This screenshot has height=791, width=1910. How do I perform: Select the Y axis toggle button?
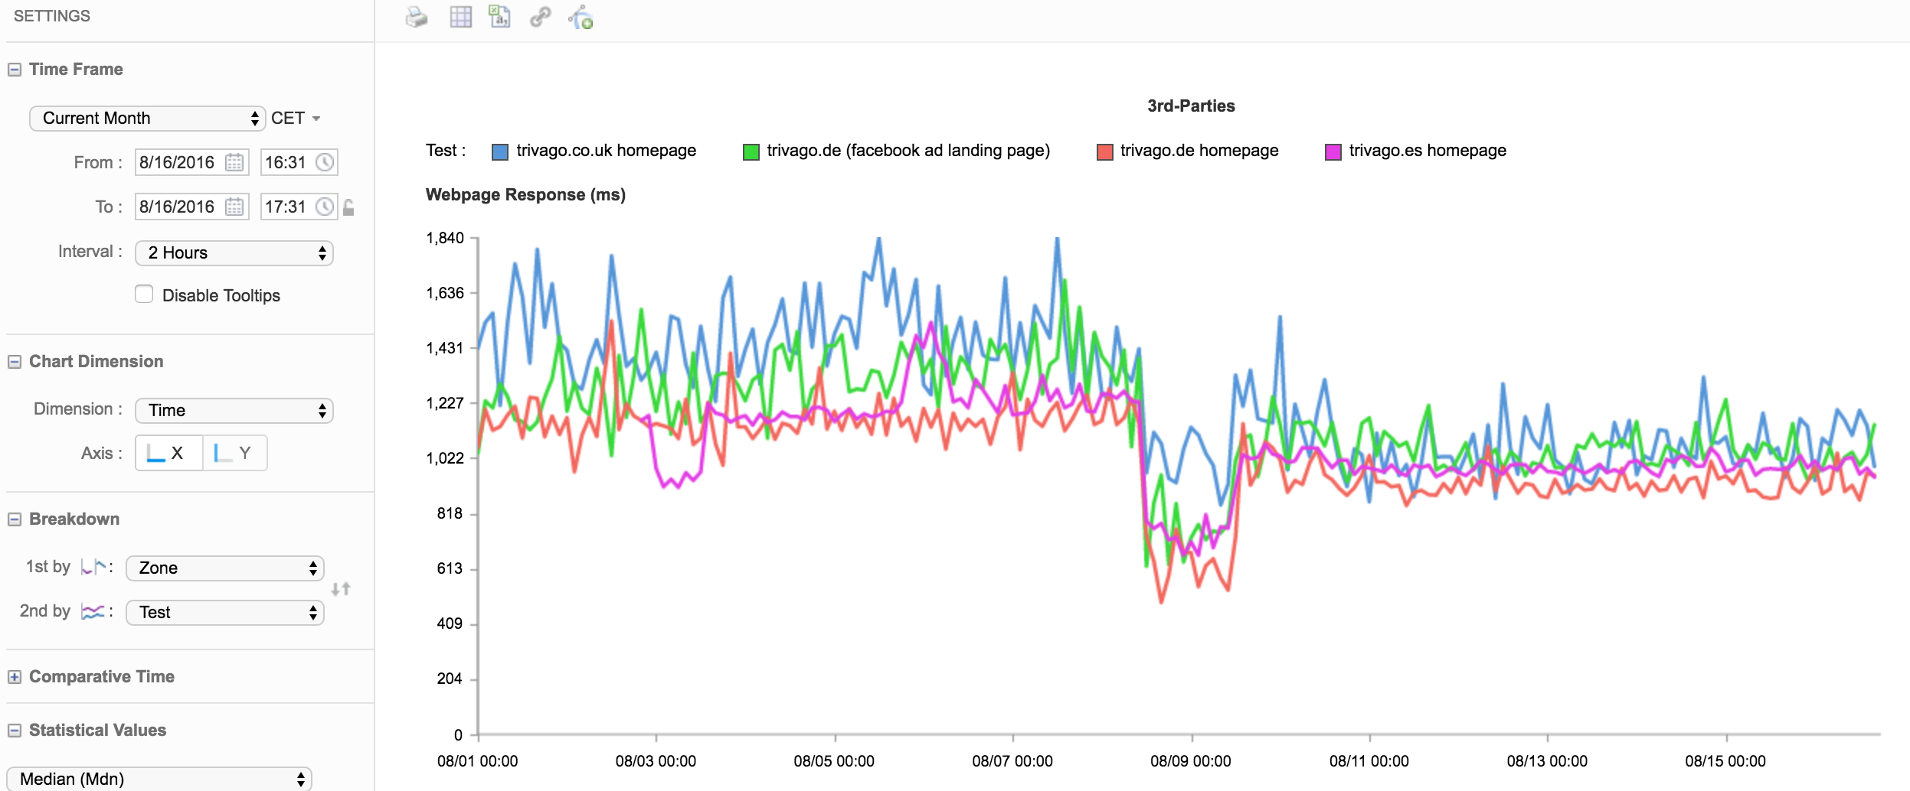pos(235,453)
